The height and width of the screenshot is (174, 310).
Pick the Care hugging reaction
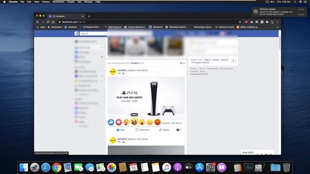(126, 122)
